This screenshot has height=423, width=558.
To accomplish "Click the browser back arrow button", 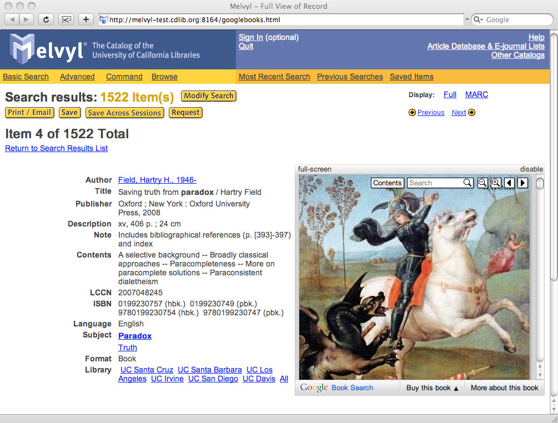I will tap(12, 19).
